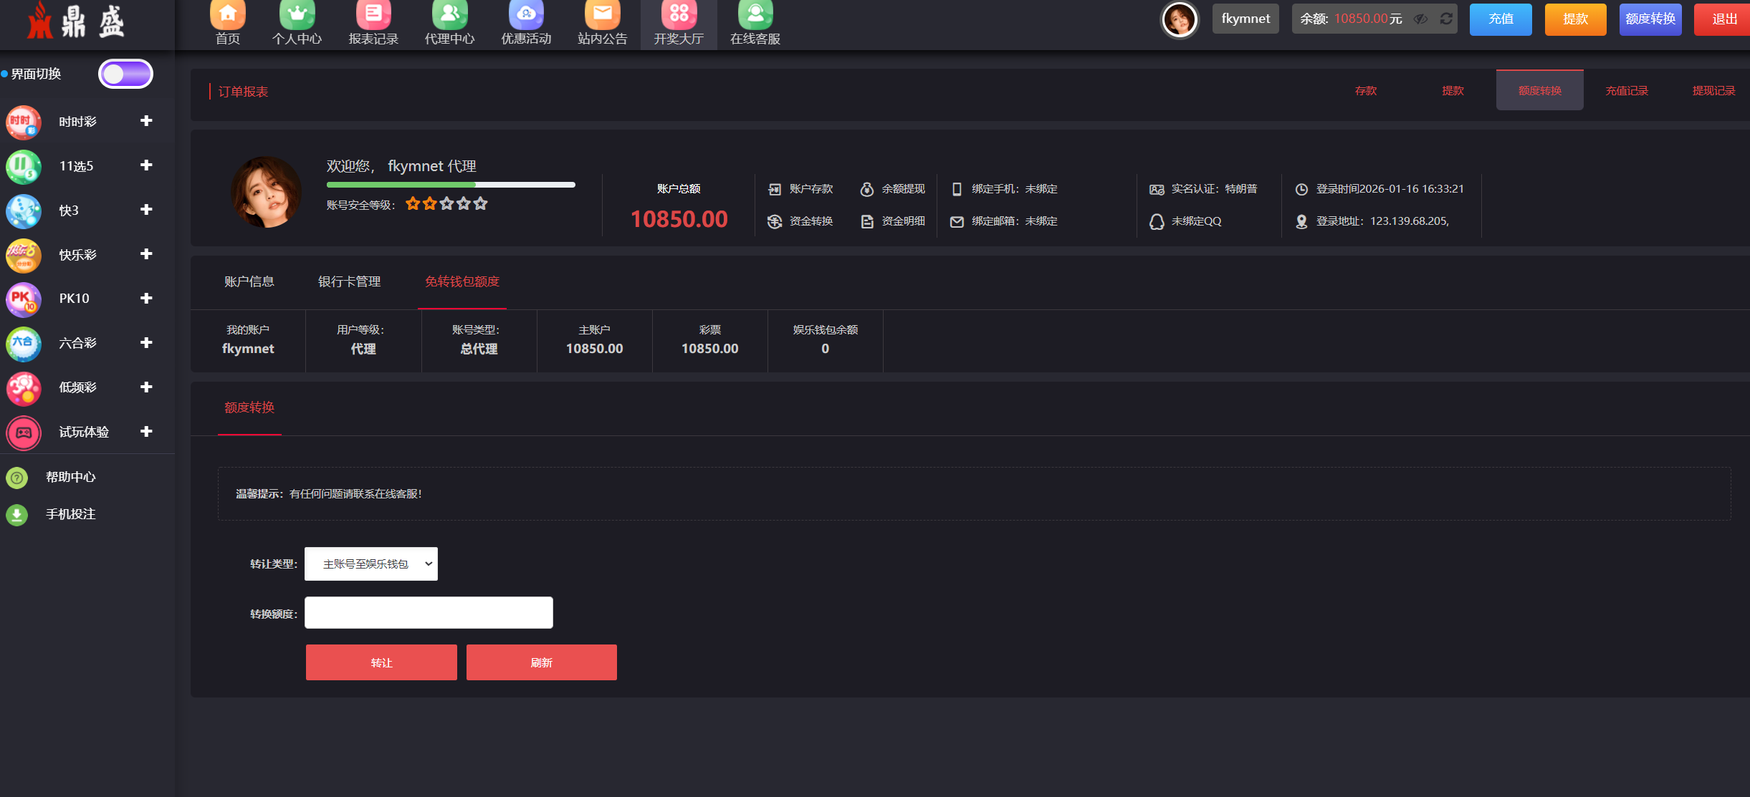The width and height of the screenshot is (1750, 797).
Task: Click the 帮助中心 question mark icon
Action: click(x=17, y=477)
